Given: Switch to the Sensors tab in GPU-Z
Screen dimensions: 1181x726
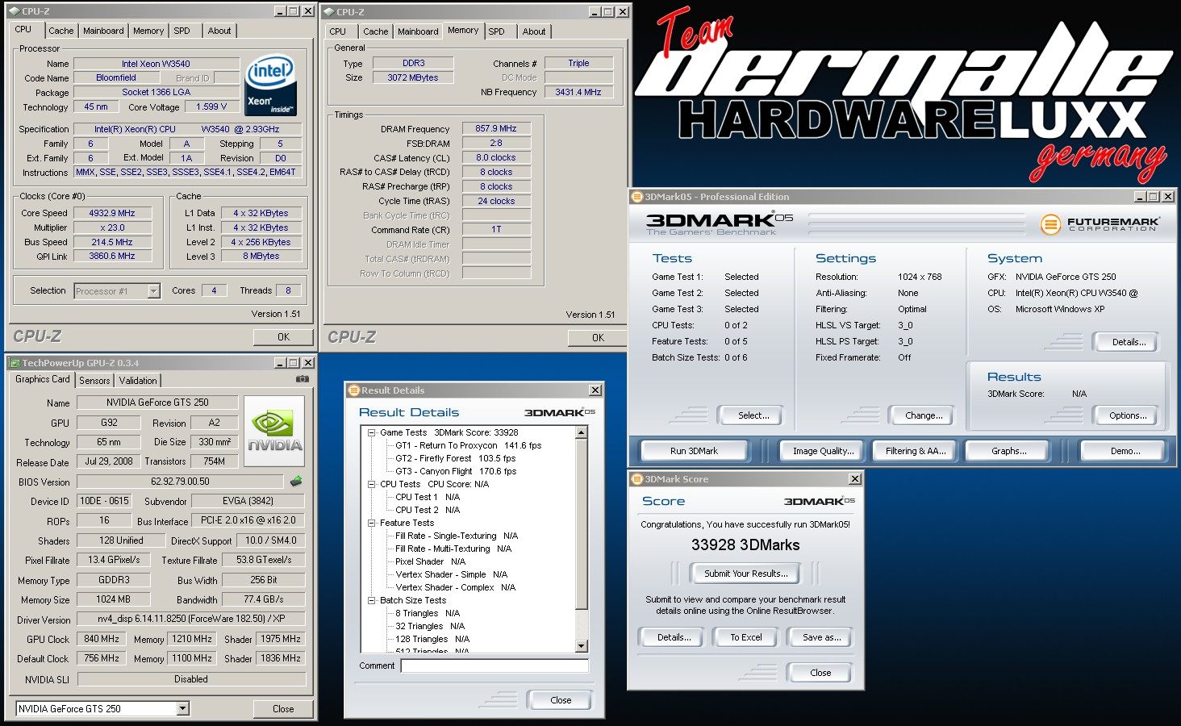Looking at the screenshot, I should (94, 381).
